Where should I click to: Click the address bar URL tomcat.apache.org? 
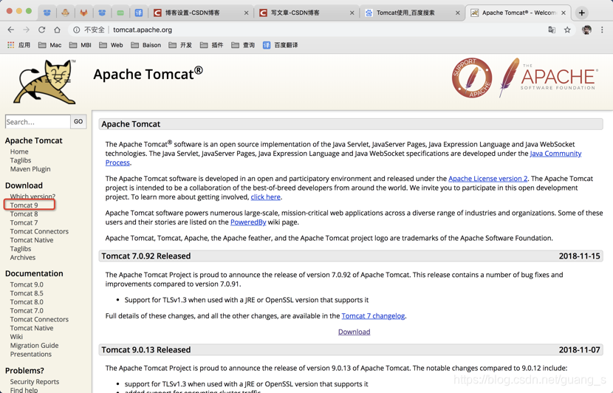pyautogui.click(x=143, y=30)
